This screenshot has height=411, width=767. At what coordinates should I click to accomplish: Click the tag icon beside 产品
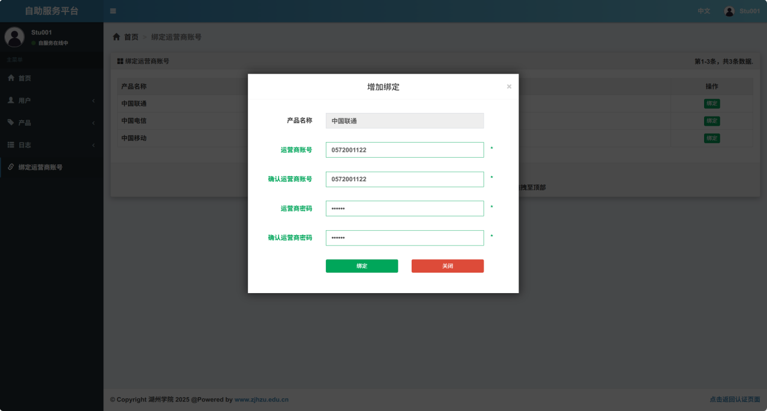(x=11, y=122)
